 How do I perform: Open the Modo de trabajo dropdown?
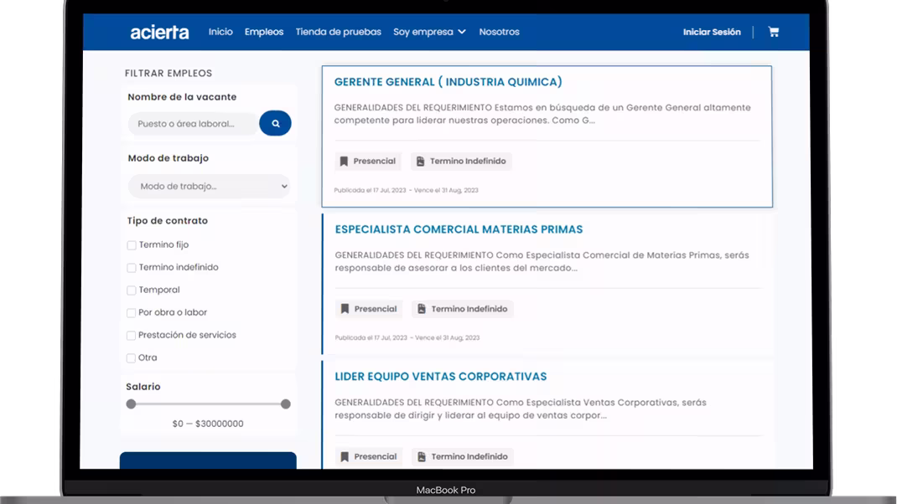point(209,187)
